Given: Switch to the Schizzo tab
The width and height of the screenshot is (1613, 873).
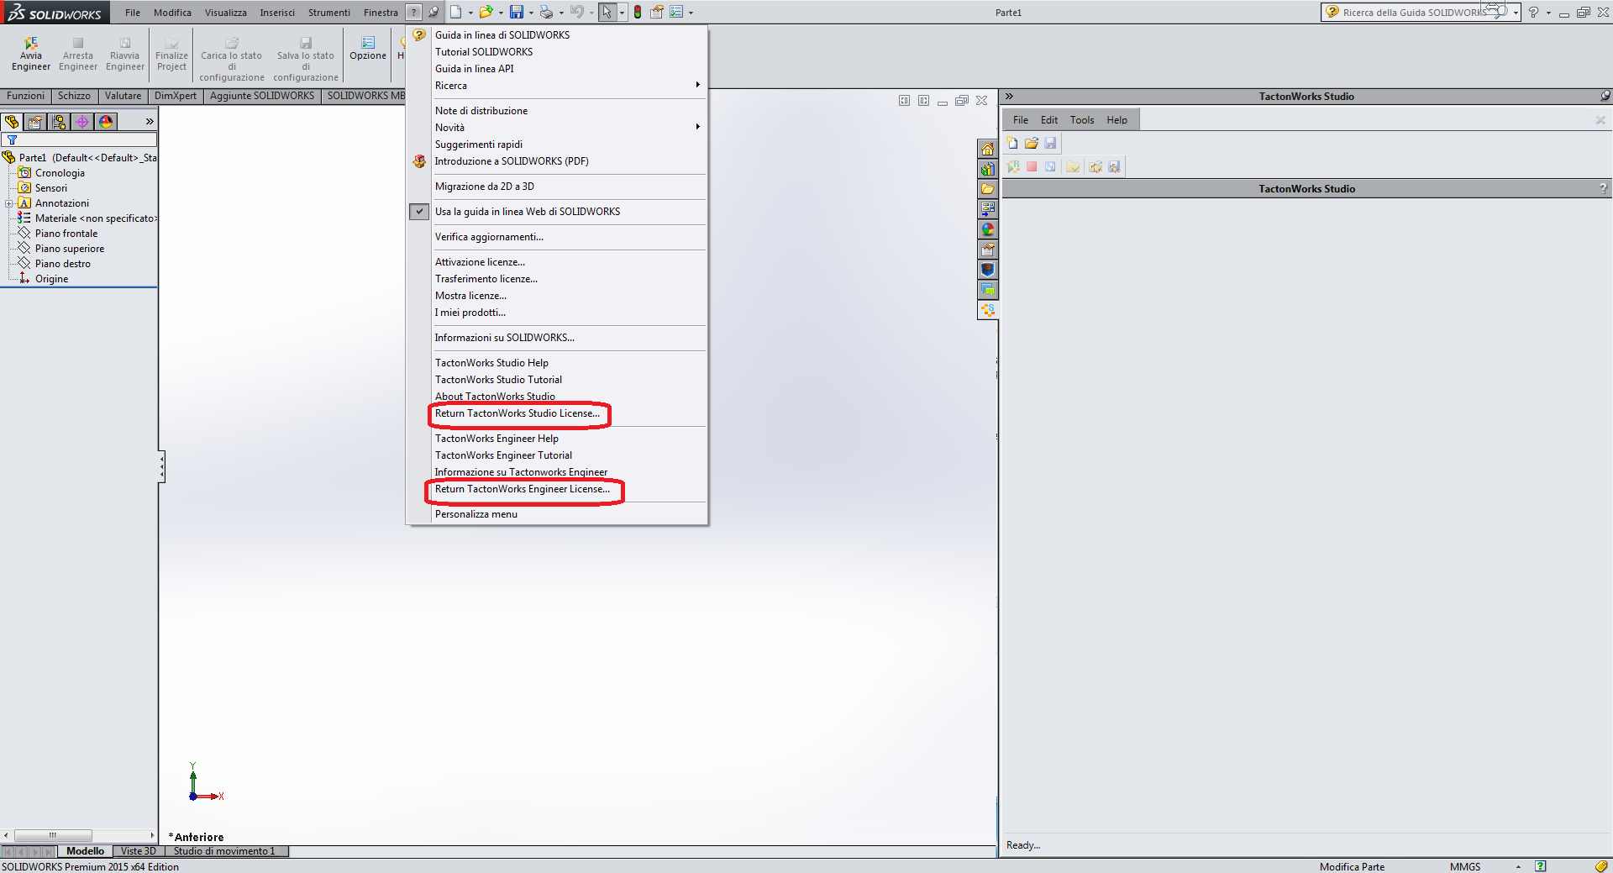Looking at the screenshot, I should tap(74, 96).
